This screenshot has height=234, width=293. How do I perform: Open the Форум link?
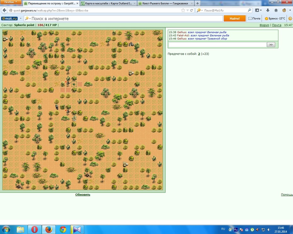(x=264, y=25)
